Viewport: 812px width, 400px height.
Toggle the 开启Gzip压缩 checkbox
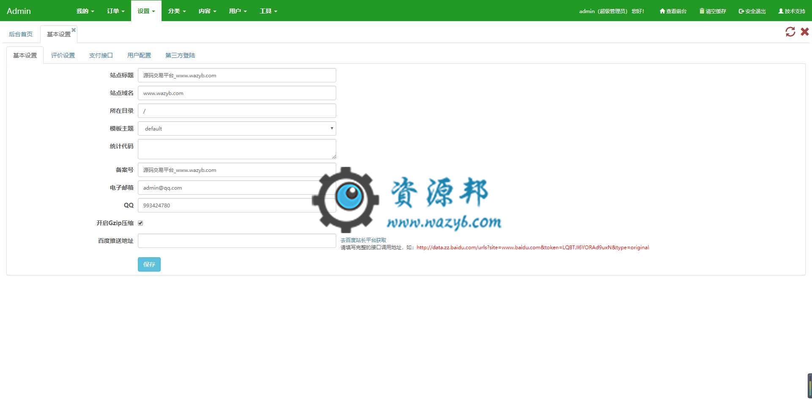(140, 223)
